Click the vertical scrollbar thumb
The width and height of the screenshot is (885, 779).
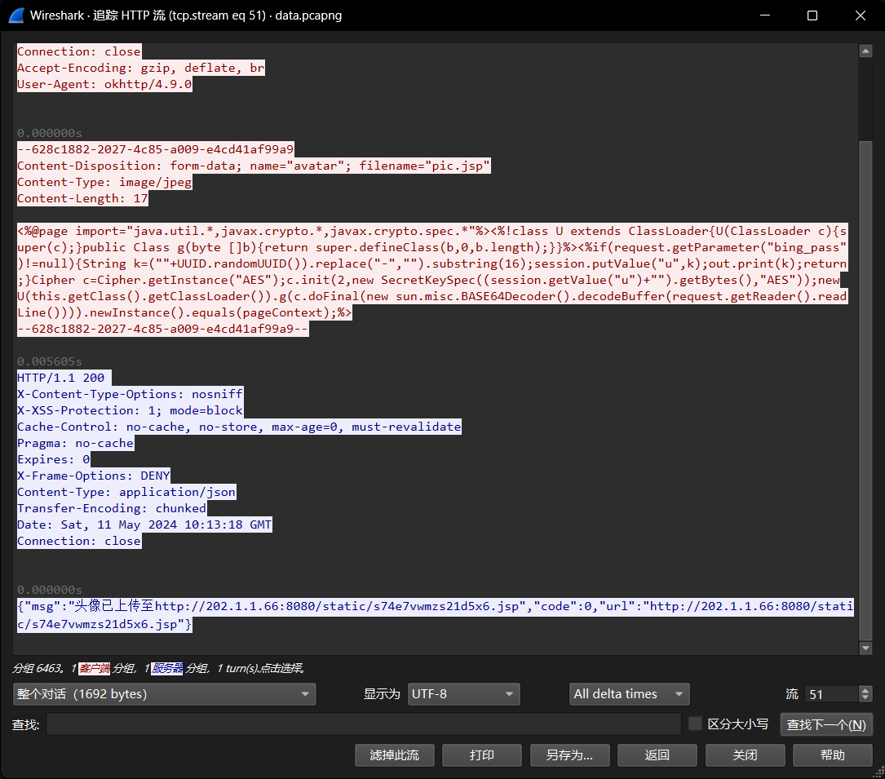point(865,390)
